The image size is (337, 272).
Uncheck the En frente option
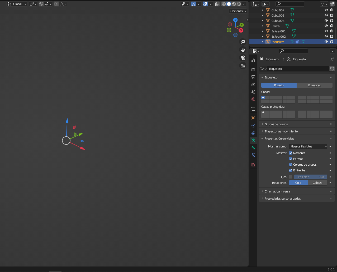(x=290, y=170)
